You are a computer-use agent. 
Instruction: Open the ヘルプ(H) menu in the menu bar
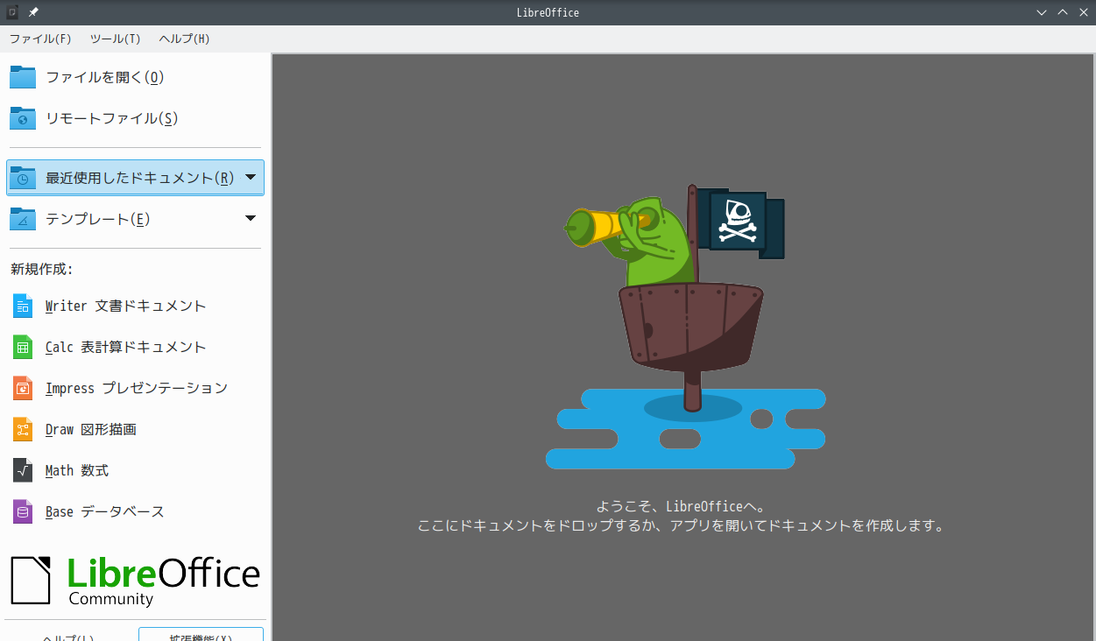click(x=184, y=39)
